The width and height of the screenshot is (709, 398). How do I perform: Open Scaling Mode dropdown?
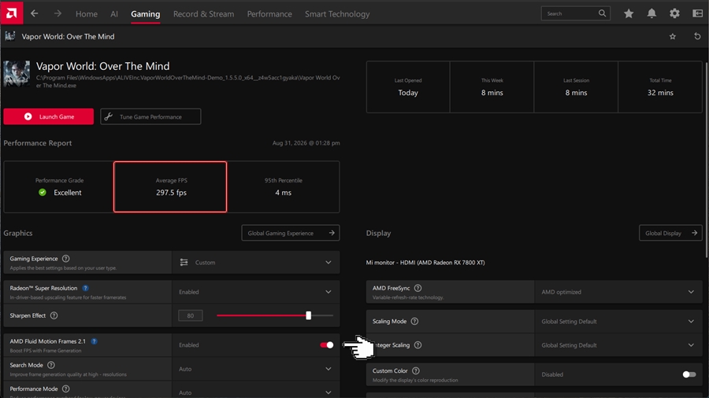pos(618,321)
